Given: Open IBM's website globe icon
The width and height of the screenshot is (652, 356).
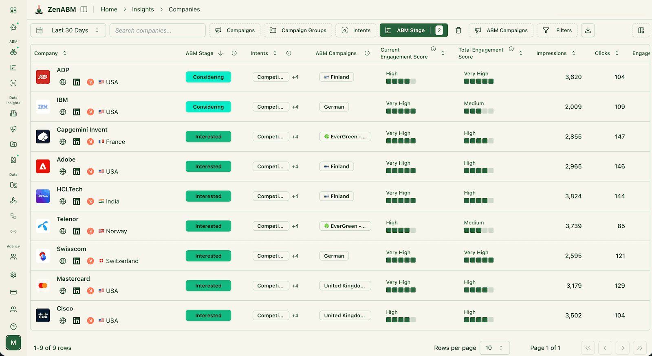Looking at the screenshot, I should tap(63, 112).
